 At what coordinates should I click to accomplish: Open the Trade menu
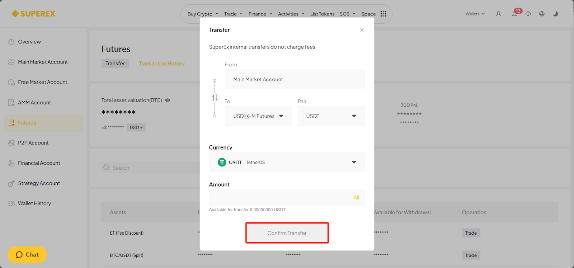pyautogui.click(x=233, y=14)
